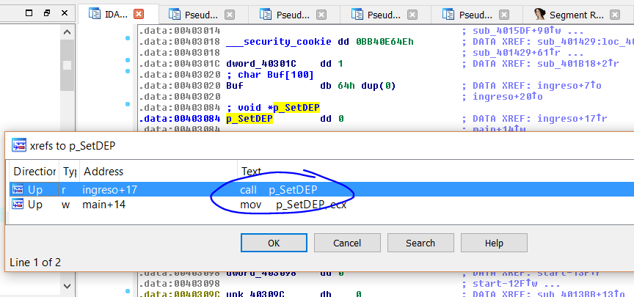Float the left panel using restore icon
The image size is (634, 297).
[x=46, y=13]
